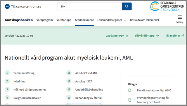Image resolution: width=187 pixels, height=106 pixels.
Task: Open chapter Mål med vårdprogrammet
Action: [x=30, y=89]
